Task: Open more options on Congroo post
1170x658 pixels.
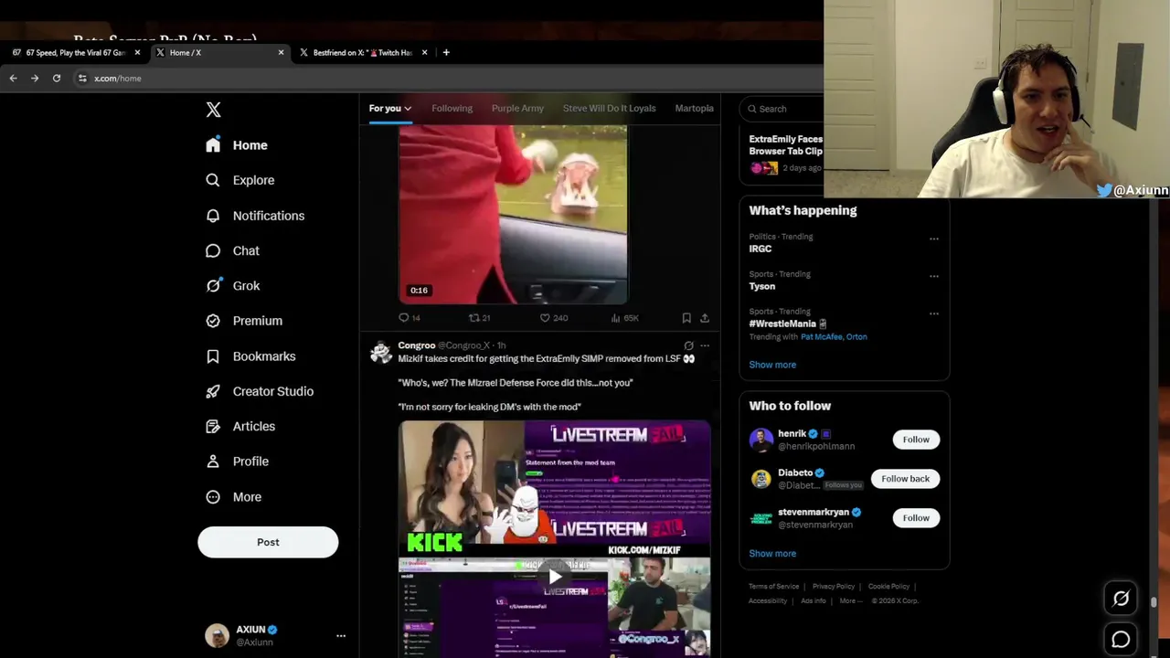Action: (x=705, y=345)
